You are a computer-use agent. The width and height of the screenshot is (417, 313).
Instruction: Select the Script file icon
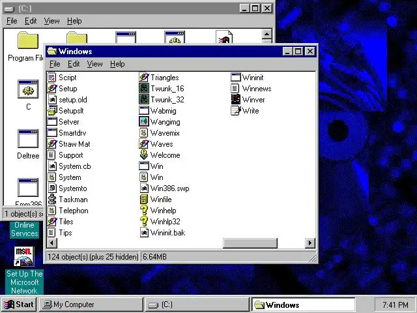[x=51, y=78]
